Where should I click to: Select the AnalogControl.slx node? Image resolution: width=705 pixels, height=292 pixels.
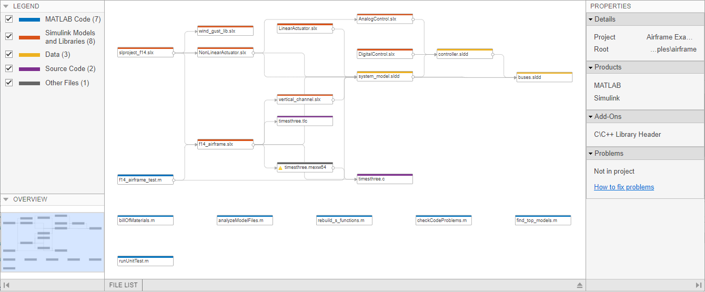(x=385, y=19)
